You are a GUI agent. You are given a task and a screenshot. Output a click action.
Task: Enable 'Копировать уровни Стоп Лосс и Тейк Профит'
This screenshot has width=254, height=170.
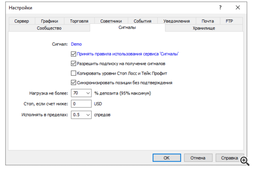73,73
